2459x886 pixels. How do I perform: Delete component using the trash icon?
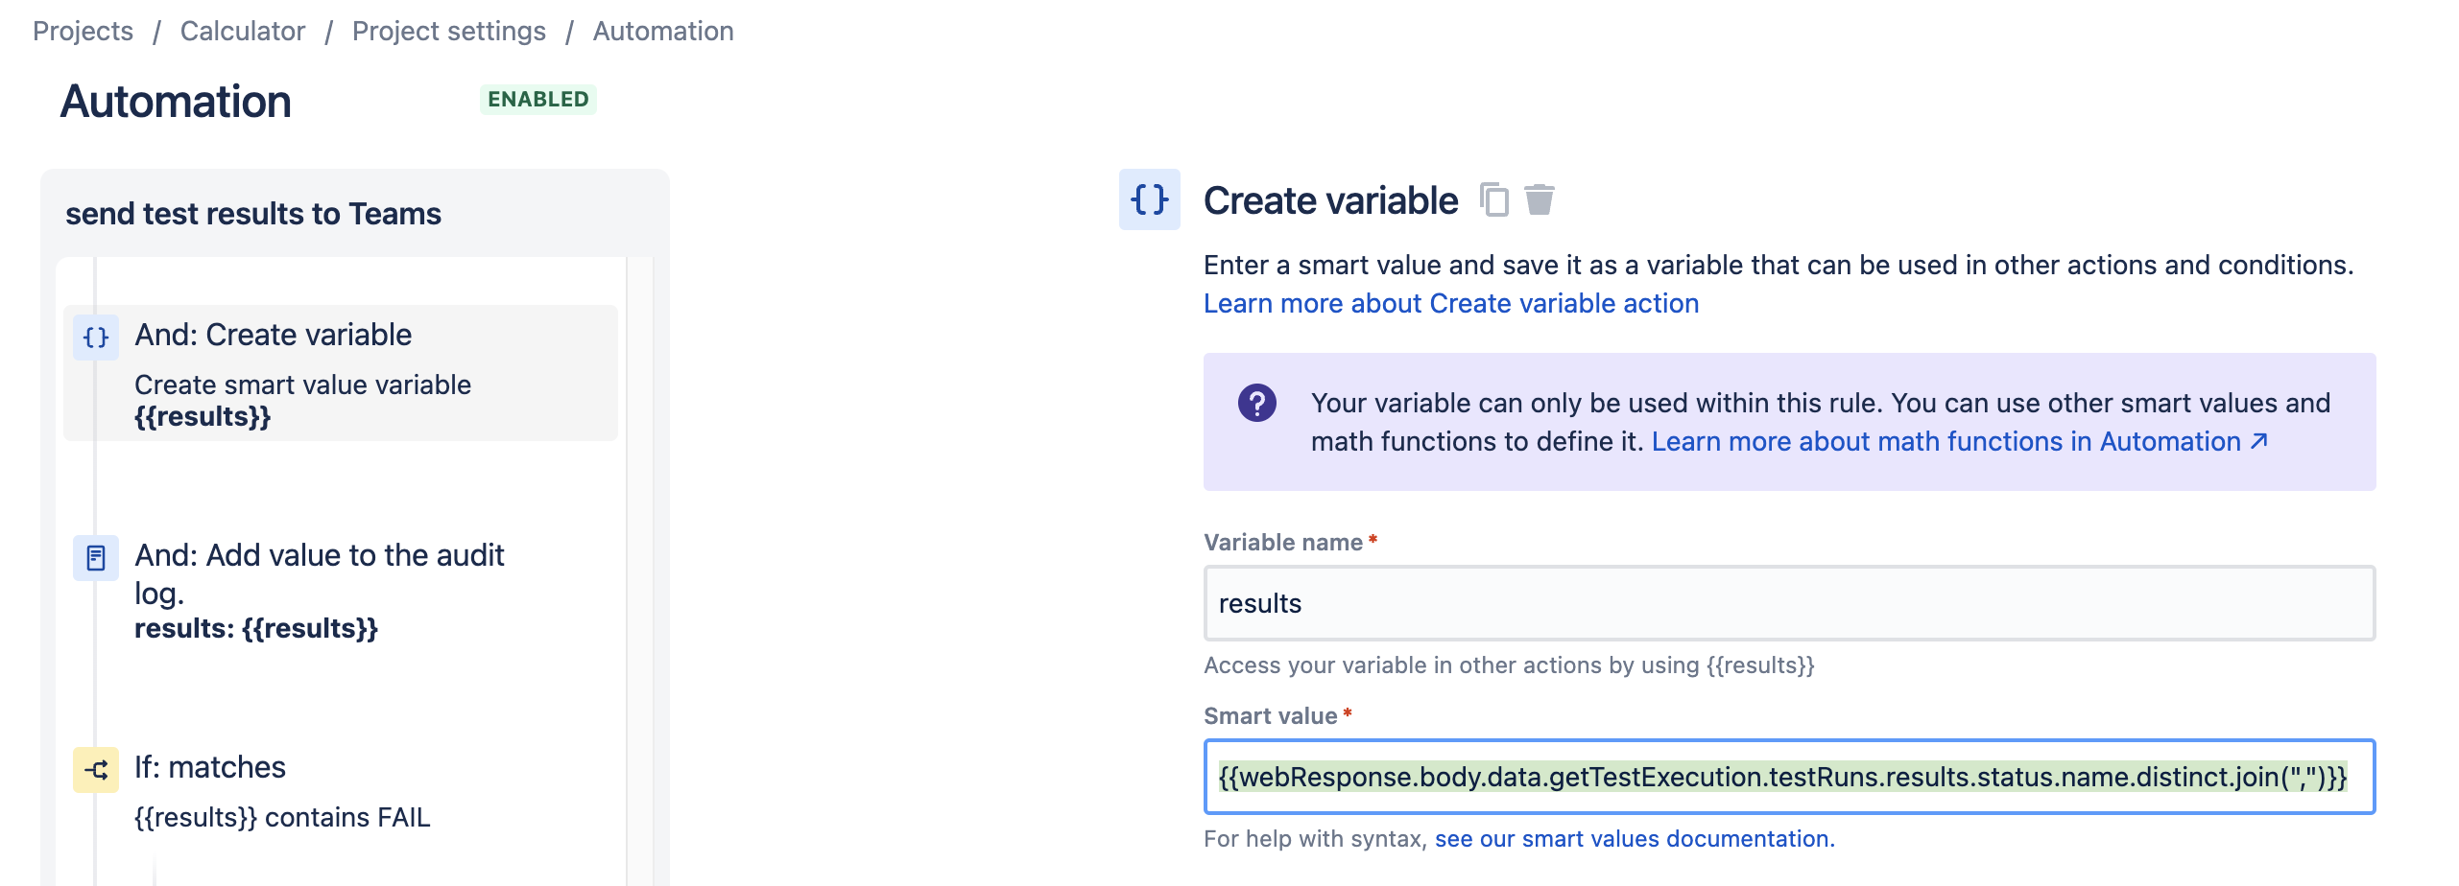coord(1540,200)
